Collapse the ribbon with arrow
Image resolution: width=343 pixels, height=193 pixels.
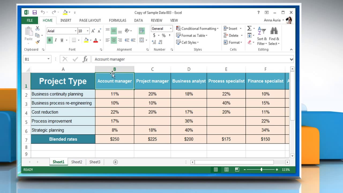click(291, 49)
